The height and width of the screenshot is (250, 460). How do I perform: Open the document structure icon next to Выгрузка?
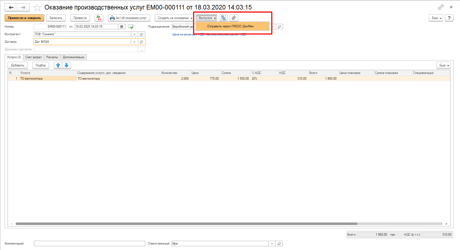tap(223, 18)
